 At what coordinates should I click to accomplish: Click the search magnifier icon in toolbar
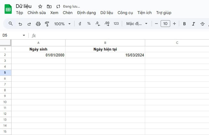(10, 24)
